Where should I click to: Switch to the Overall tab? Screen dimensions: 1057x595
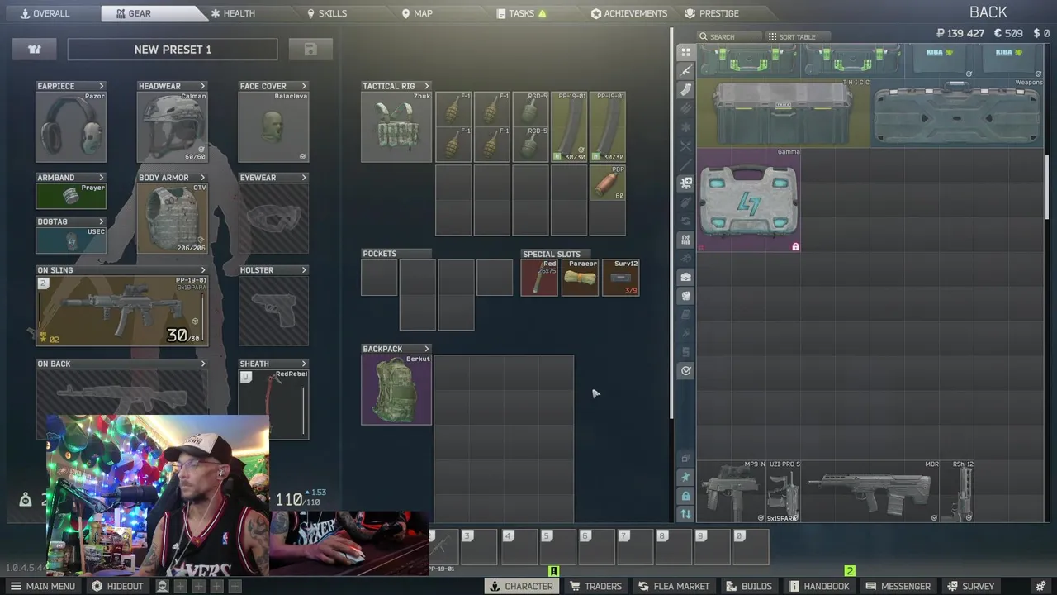pos(45,13)
